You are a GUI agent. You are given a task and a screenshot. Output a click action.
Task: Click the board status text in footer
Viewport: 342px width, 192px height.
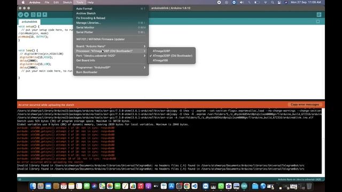[299, 180]
